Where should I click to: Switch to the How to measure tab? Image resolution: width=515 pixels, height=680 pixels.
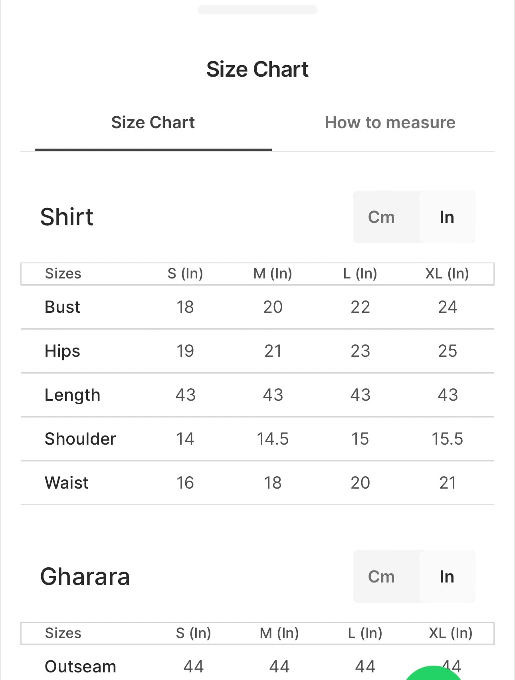pos(390,123)
